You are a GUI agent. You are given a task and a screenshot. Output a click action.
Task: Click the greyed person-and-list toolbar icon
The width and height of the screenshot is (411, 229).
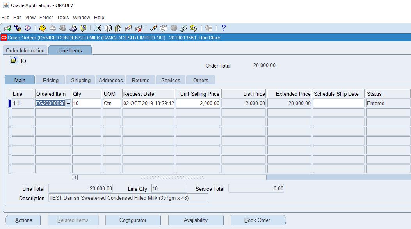[x=209, y=28]
